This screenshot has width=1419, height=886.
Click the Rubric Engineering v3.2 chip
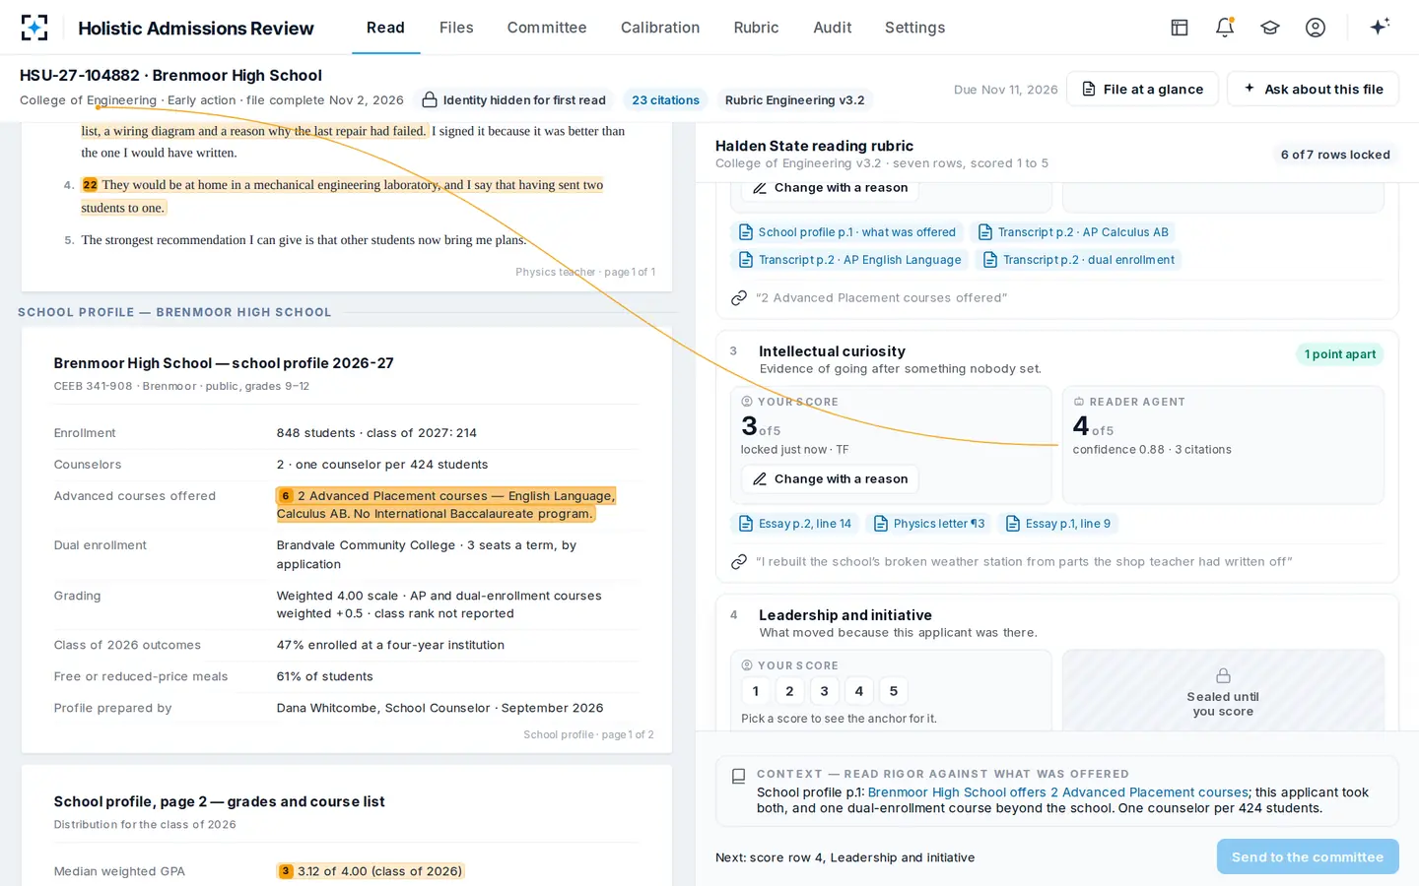794,100
